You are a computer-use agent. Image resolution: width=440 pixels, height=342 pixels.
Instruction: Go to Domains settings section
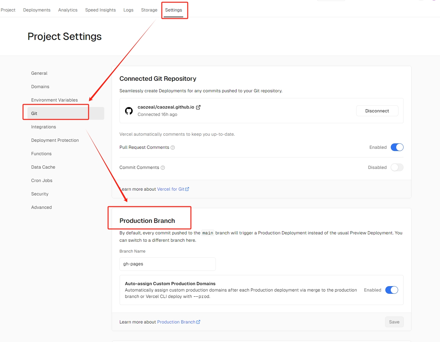coord(40,87)
